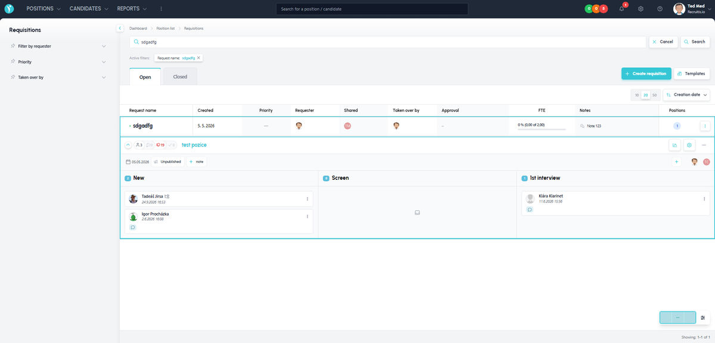This screenshot has height=343, width=715.
Task: Click the Search button
Action: 695,42
